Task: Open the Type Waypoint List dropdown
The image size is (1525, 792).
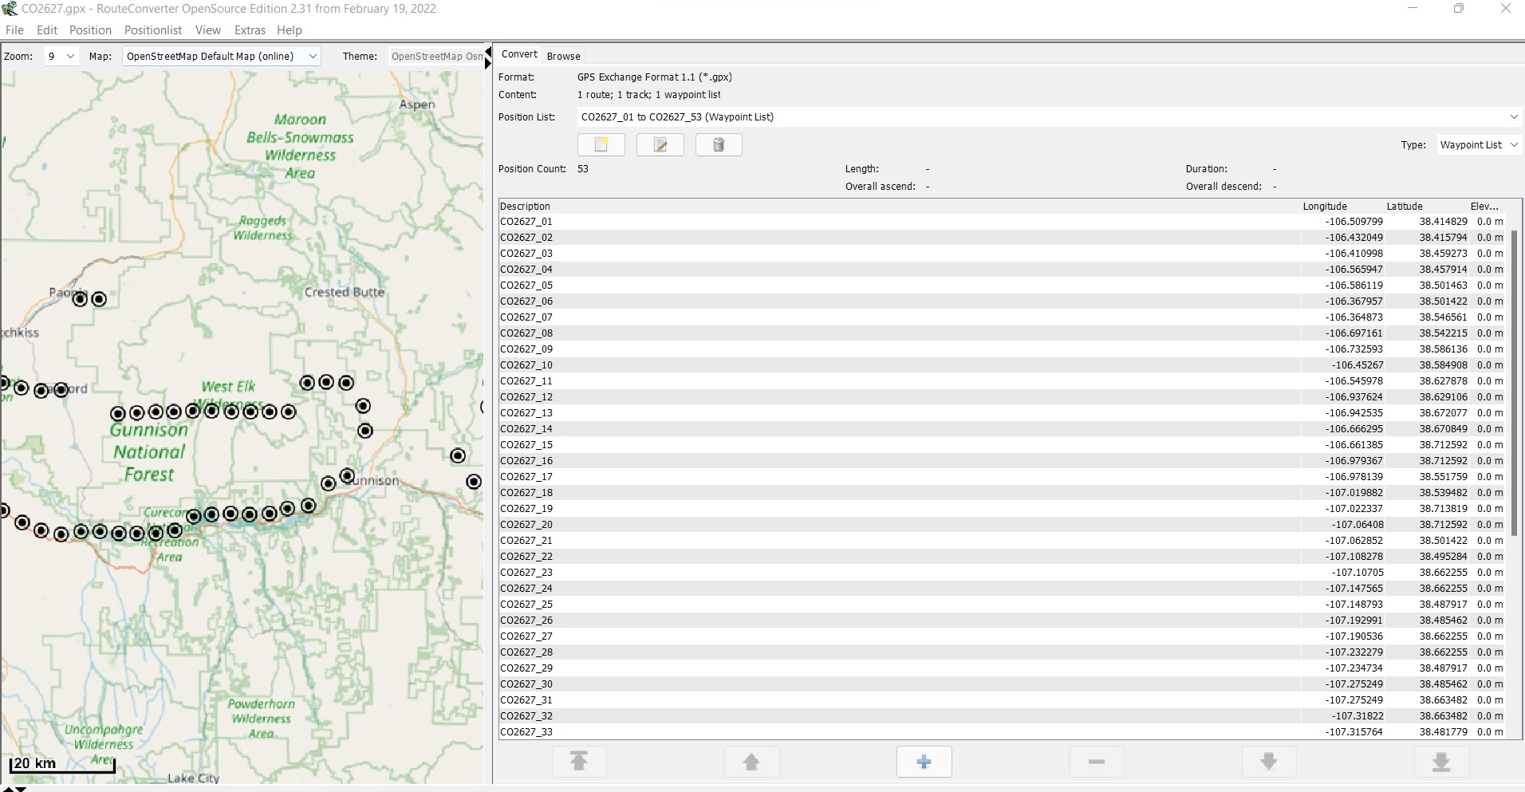Action: tap(1478, 144)
